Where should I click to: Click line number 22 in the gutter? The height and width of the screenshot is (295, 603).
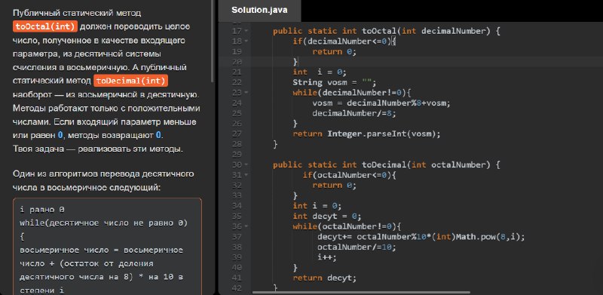click(x=237, y=82)
